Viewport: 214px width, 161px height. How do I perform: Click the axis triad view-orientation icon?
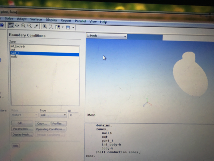(x=51, y=26)
